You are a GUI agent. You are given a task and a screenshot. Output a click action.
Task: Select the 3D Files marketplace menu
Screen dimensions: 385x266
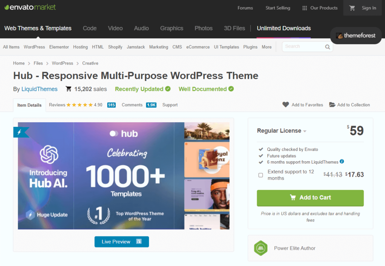pos(235,28)
